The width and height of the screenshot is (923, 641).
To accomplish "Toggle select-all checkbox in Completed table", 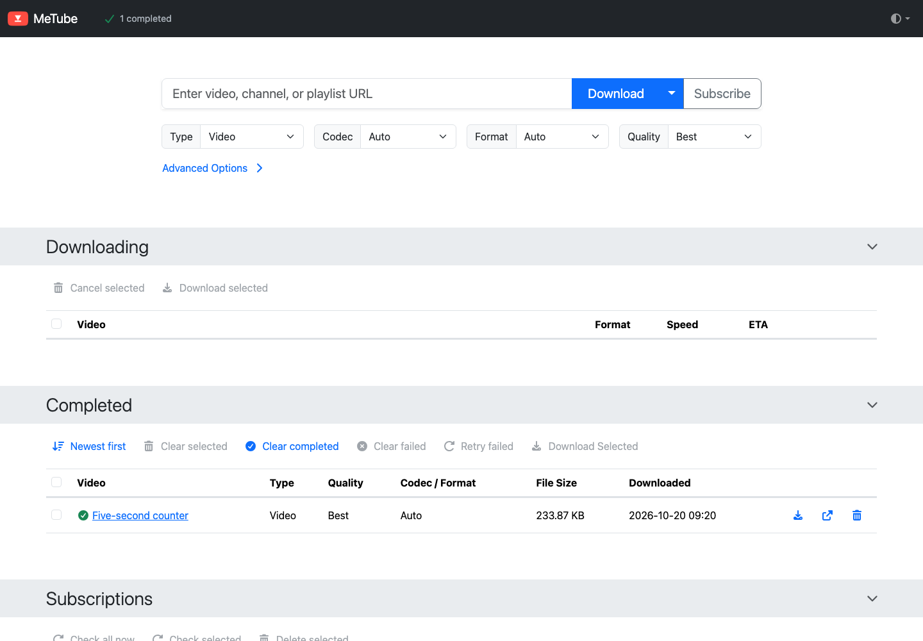I will (56, 482).
